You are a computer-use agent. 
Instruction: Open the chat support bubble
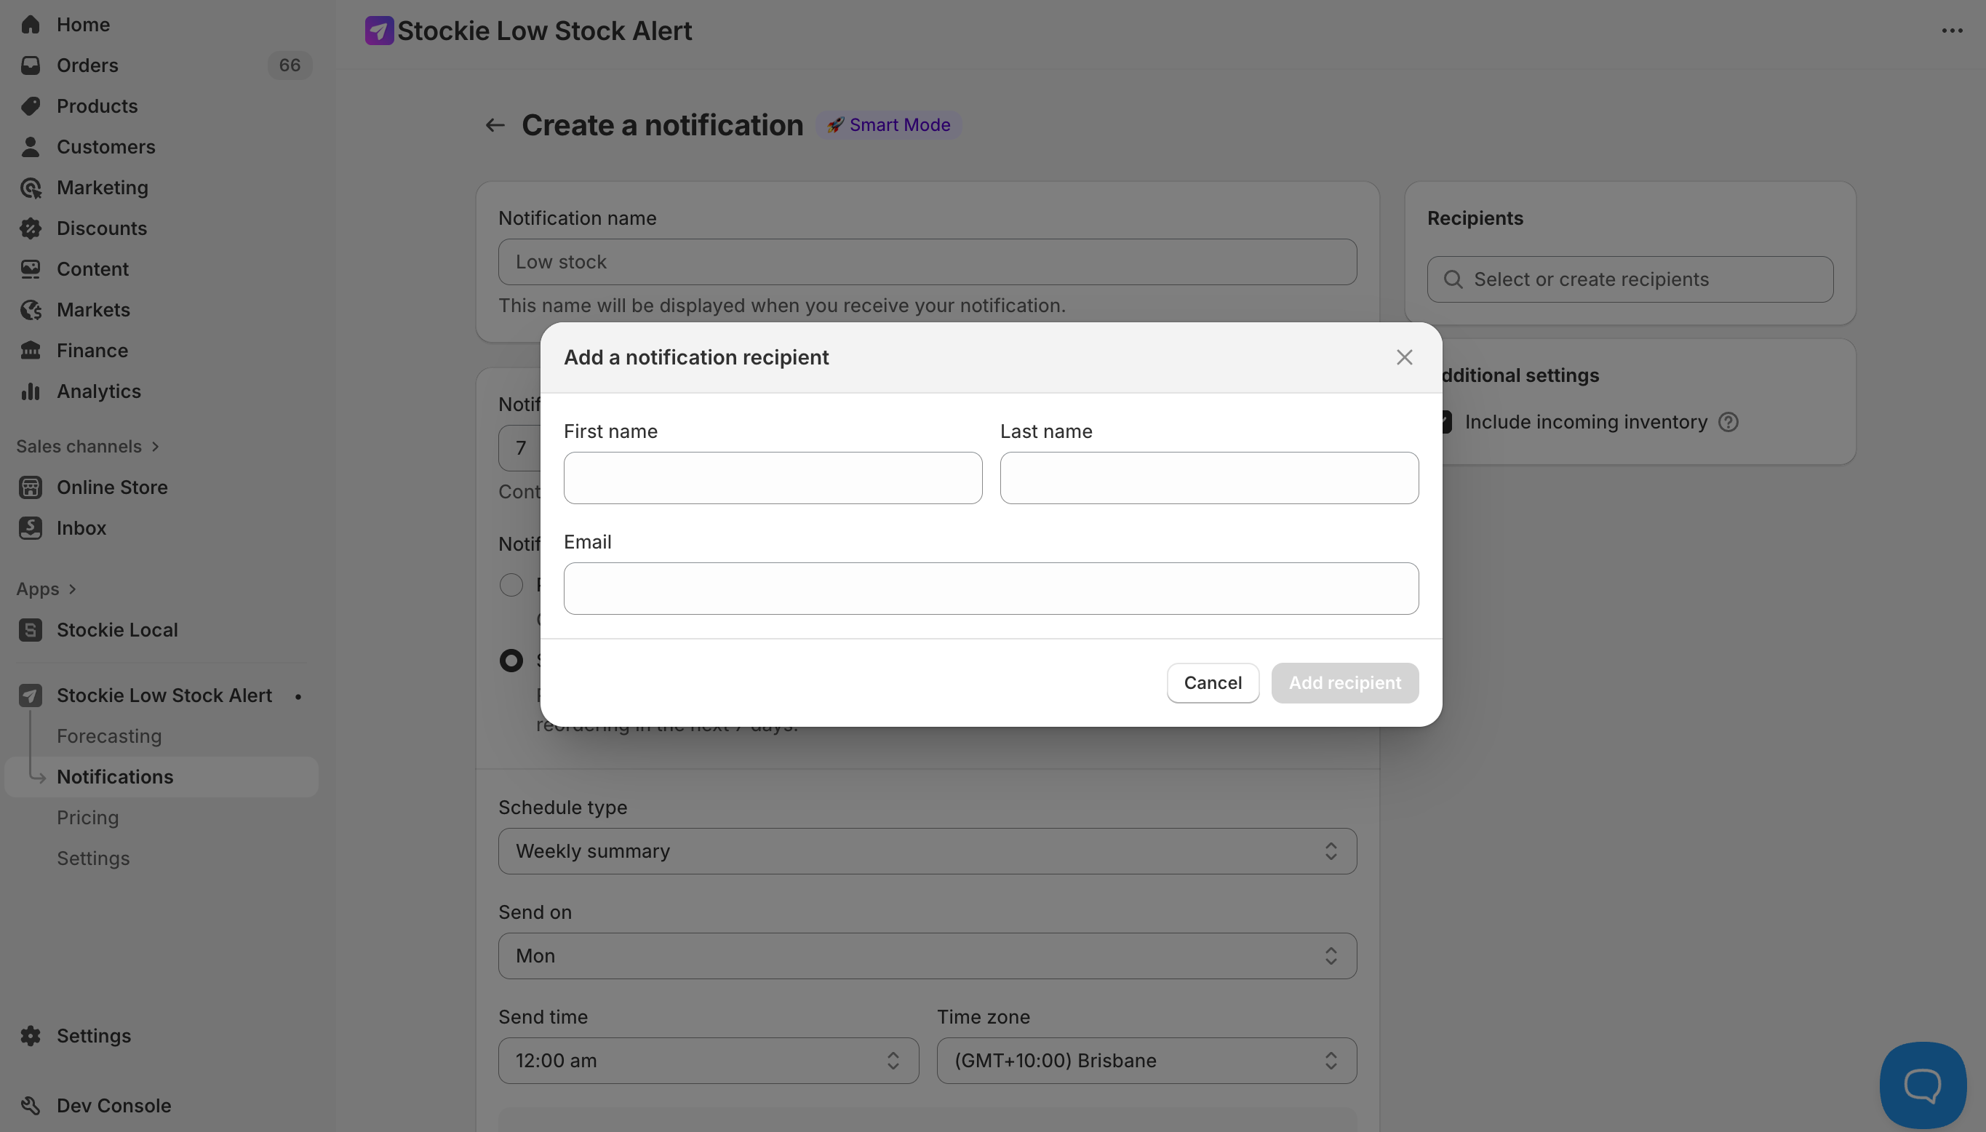click(1922, 1085)
